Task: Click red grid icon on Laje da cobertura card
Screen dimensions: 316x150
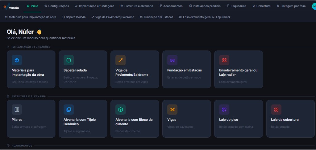Action: tap(276, 109)
